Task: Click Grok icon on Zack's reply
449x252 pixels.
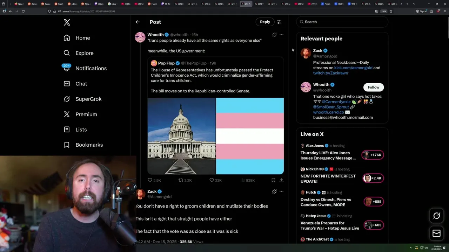Action: pyautogui.click(x=274, y=191)
